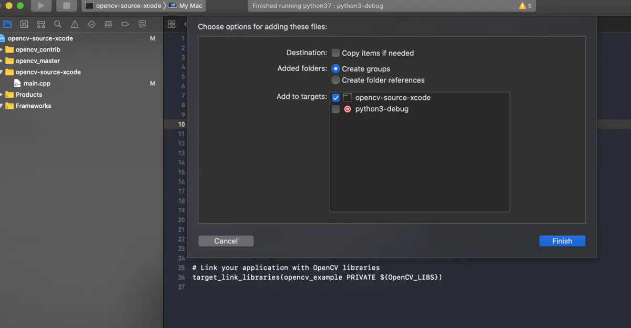Open the Report navigator speech bubble icon

[x=142, y=24]
